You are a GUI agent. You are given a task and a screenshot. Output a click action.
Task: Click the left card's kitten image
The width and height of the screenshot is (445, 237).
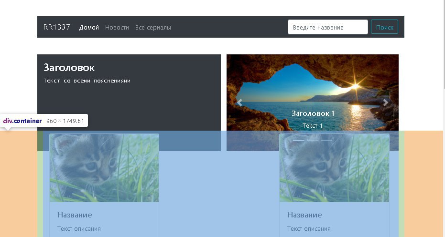click(104, 168)
